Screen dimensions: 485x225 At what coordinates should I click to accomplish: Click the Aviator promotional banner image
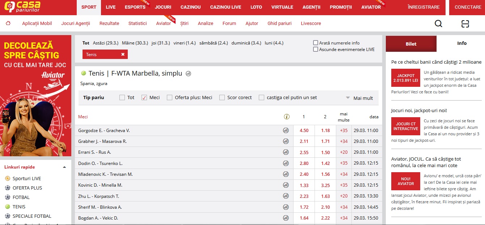click(36, 95)
